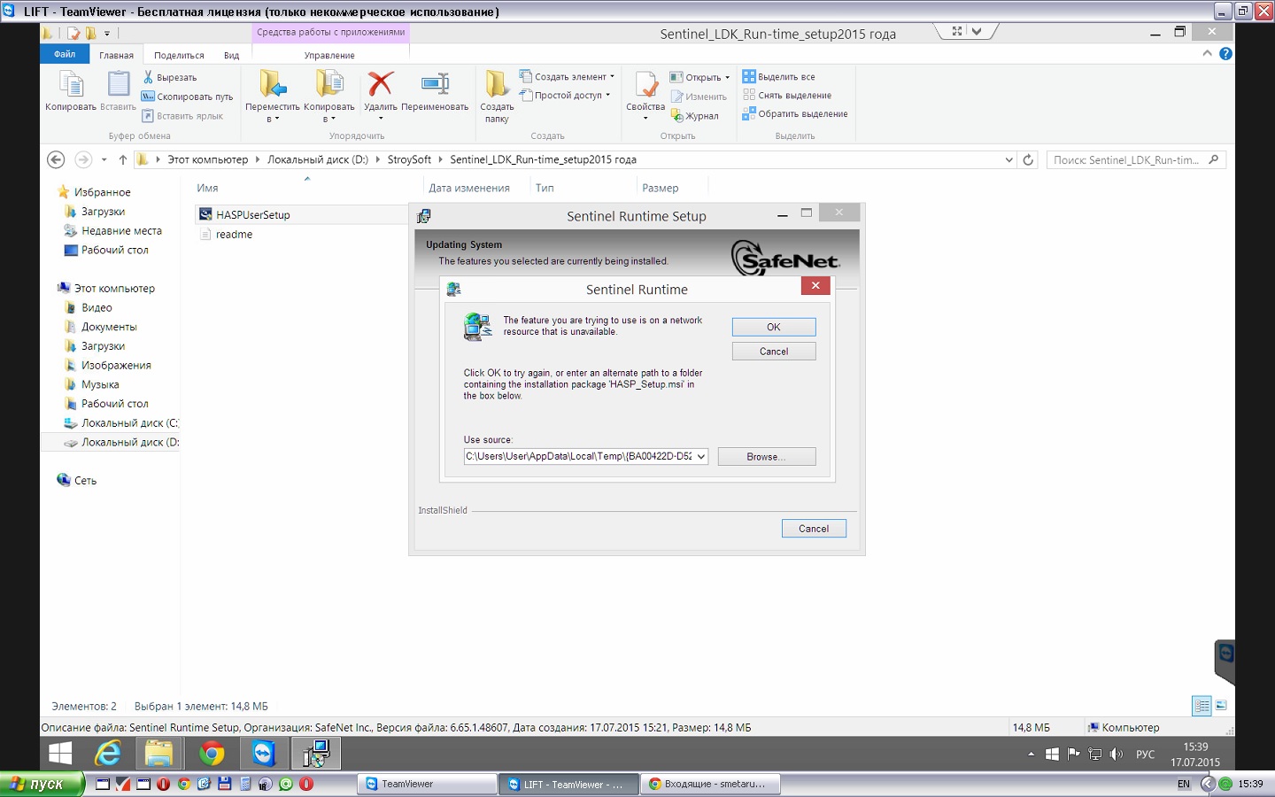Expand the address bar history dropdown
1275x797 pixels.
[x=1008, y=160]
